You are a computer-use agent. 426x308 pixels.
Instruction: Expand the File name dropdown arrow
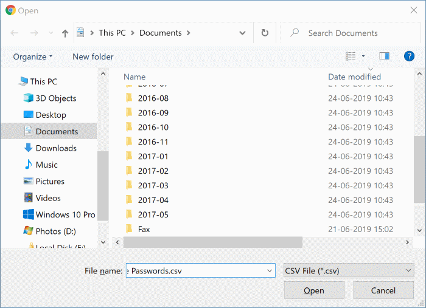click(x=270, y=271)
